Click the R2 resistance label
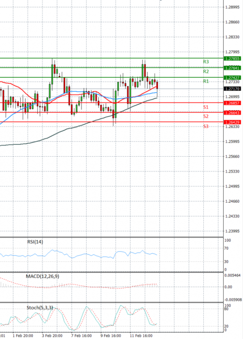The width and height of the screenshot is (243, 339). pyautogui.click(x=206, y=72)
